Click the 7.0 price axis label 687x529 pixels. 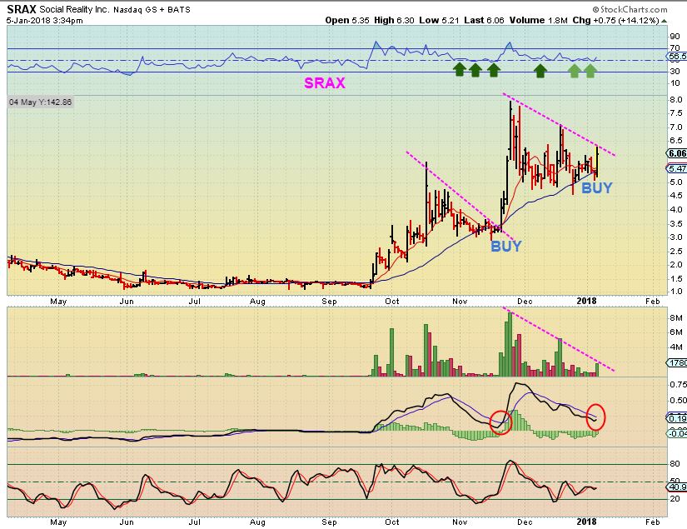coord(676,127)
